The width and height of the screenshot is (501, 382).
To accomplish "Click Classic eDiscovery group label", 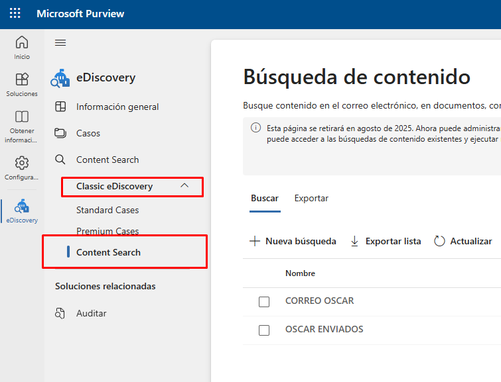I will (x=114, y=186).
